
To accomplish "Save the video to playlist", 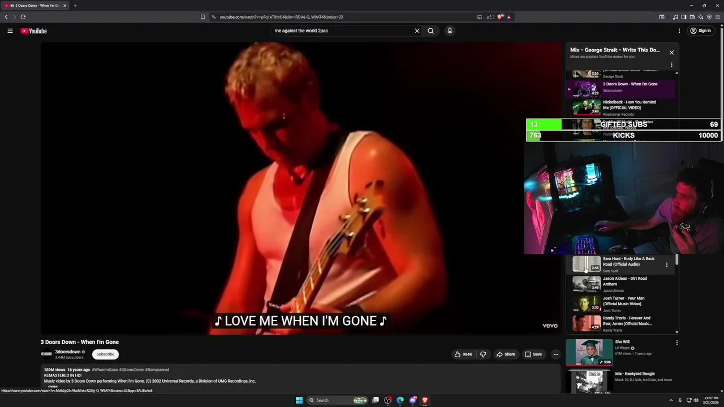I will (533, 354).
